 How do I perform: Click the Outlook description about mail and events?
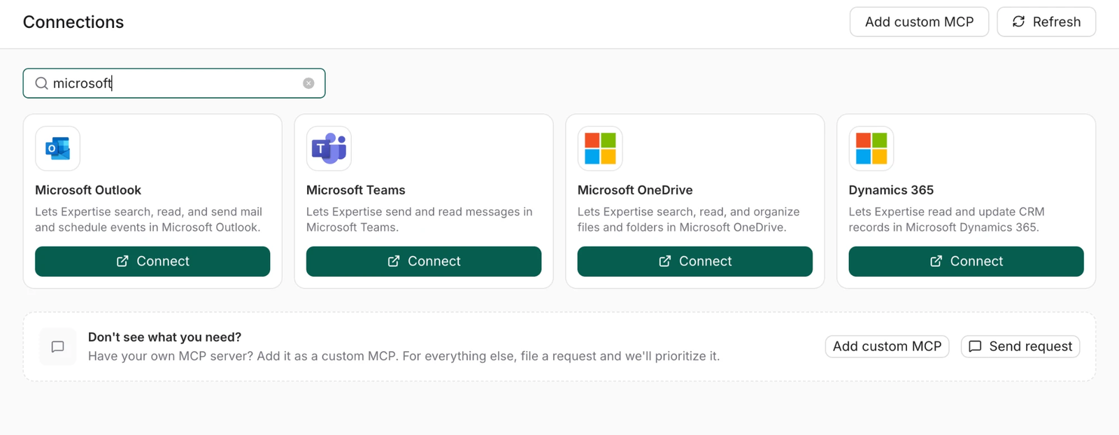(x=149, y=220)
